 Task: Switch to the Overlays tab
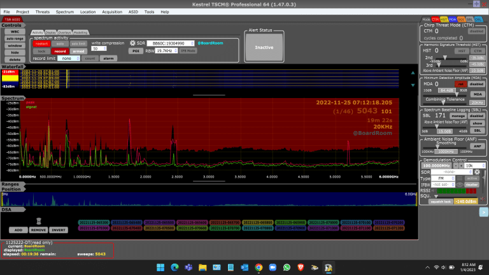pos(64,32)
